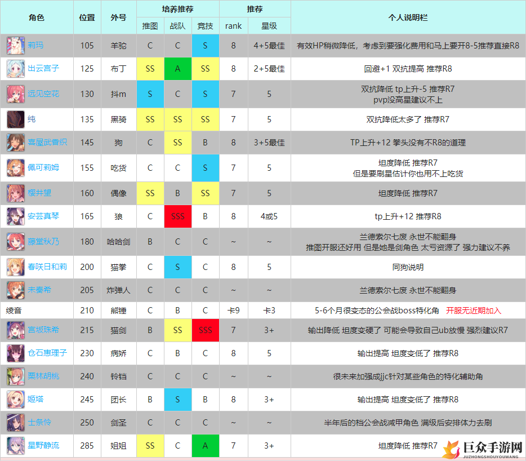Screen dimensions: 526x461
Task: Click the 角色 column header
Action: click(37, 17)
